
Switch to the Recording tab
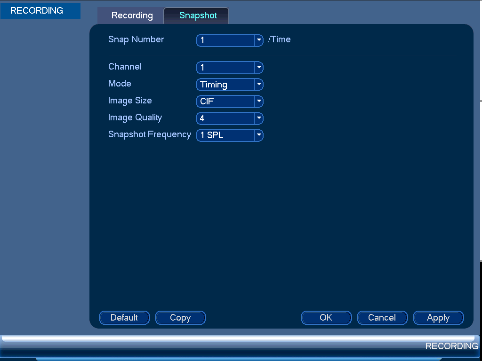click(x=132, y=16)
